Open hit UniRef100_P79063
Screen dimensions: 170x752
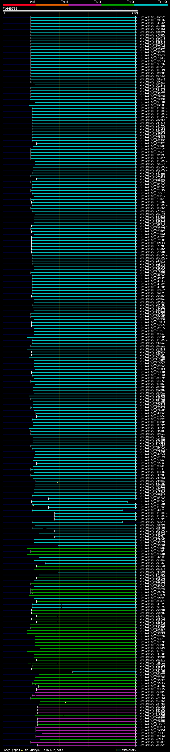tap(152, 539)
